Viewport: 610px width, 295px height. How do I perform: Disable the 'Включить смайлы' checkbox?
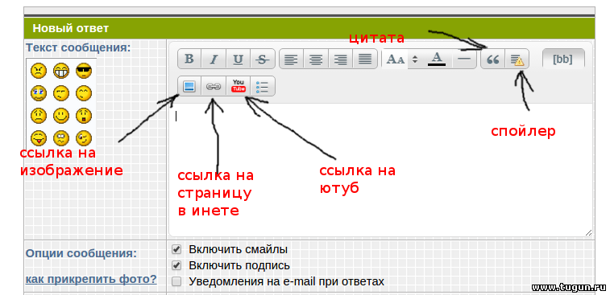176,249
